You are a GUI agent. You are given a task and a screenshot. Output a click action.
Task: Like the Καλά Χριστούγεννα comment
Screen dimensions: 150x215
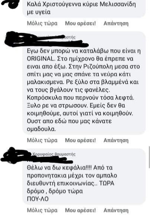click(80, 23)
